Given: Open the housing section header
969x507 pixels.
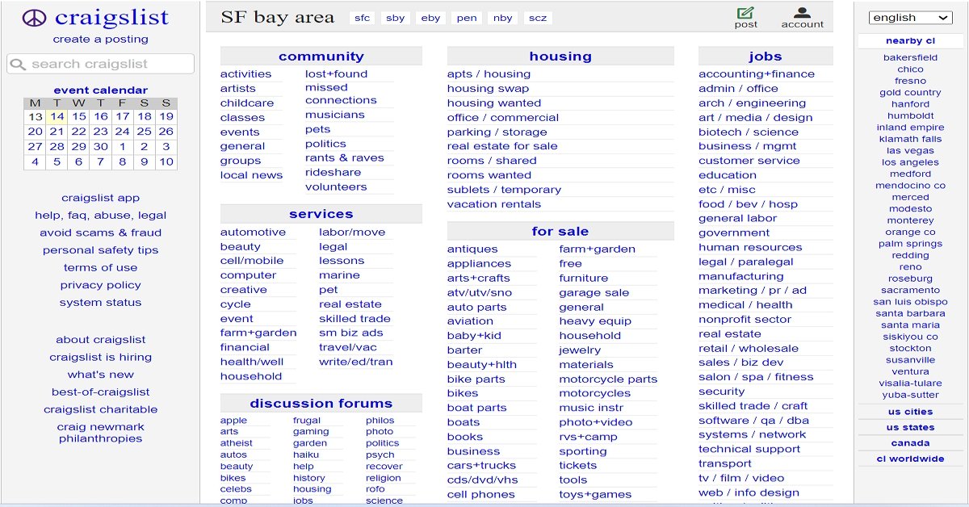Looking at the screenshot, I should [560, 57].
